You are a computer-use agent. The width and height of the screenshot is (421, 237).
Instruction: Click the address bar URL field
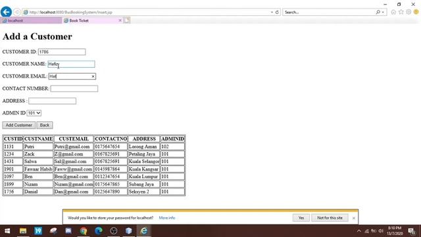(x=146, y=12)
